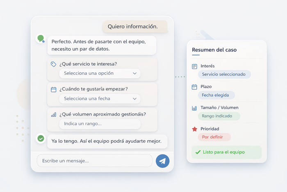Screen dimensions: 287x192
Task: Click the 'Quiero información.' message bubble
Action: (x=135, y=27)
